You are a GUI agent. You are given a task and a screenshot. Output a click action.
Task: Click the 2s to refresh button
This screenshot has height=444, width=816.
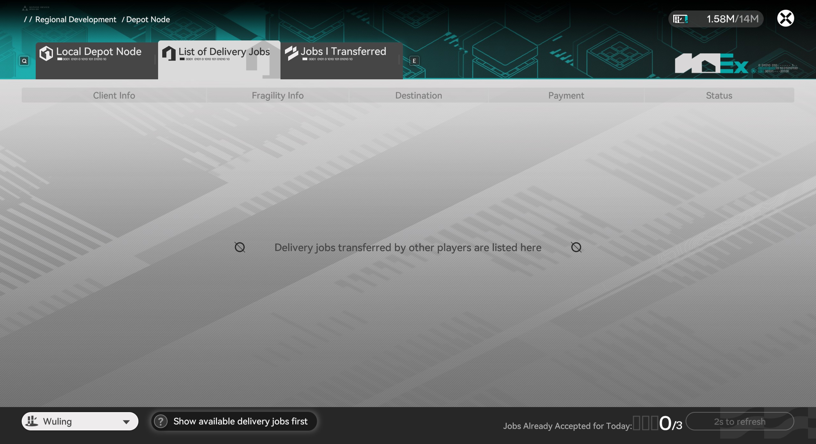coord(739,421)
